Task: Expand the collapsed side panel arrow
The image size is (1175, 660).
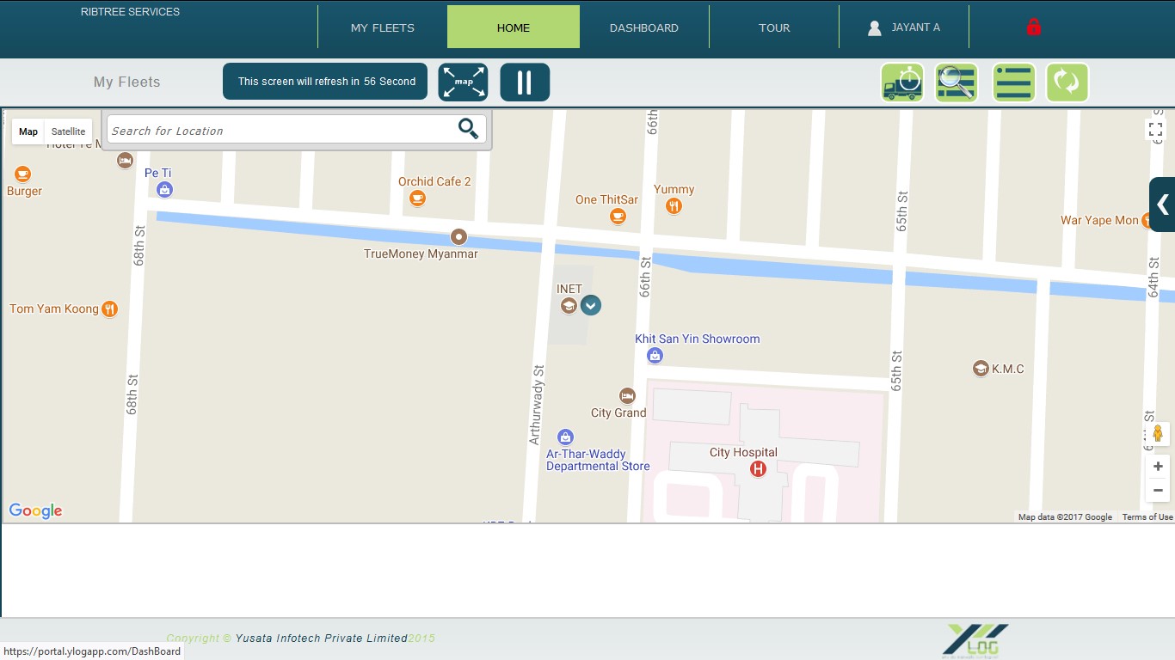Action: pos(1162,205)
